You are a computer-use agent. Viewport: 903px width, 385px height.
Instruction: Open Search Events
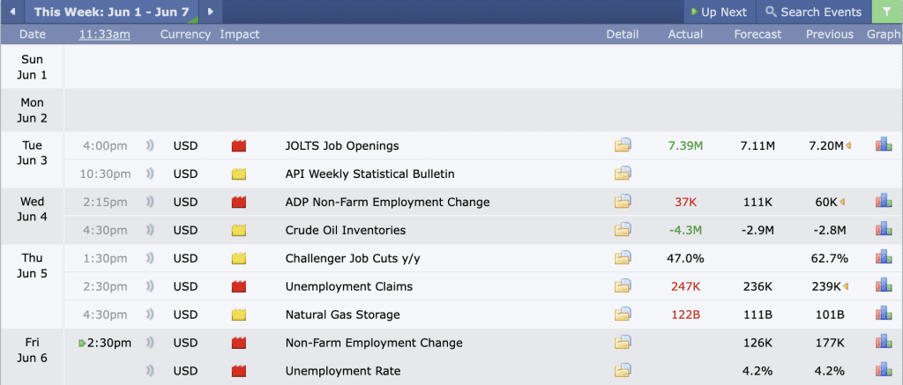coord(813,12)
